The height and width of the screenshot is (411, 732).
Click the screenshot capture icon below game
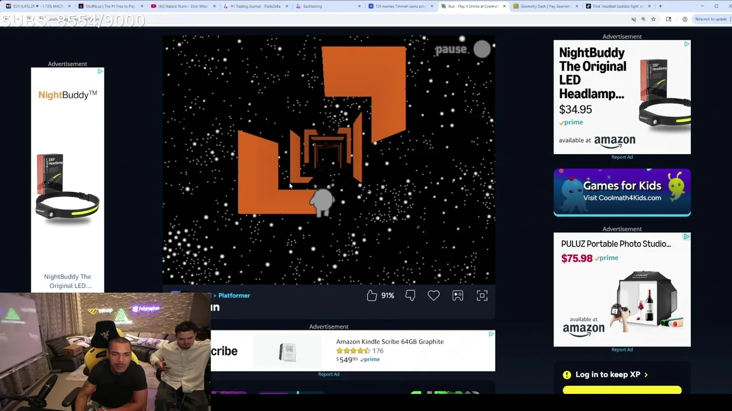pos(457,295)
